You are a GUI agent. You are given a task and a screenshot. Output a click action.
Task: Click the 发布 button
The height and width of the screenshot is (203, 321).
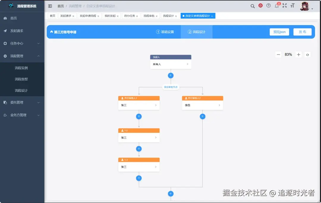pos(302,32)
